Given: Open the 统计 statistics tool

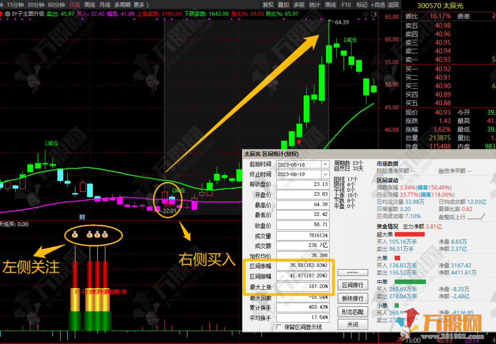Looking at the screenshot, I should 315,5.
